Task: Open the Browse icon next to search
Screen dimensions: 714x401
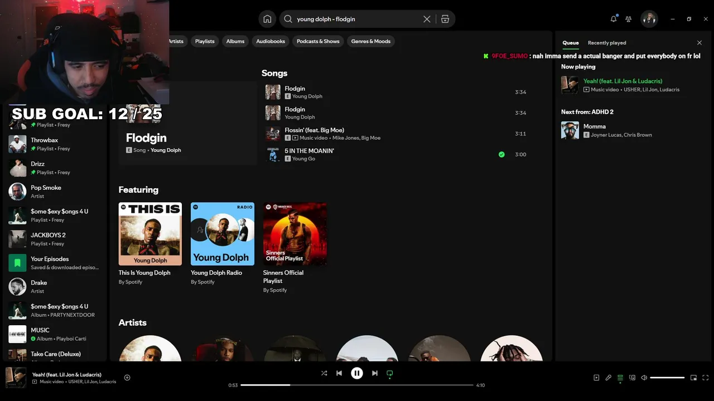Action: (445, 19)
